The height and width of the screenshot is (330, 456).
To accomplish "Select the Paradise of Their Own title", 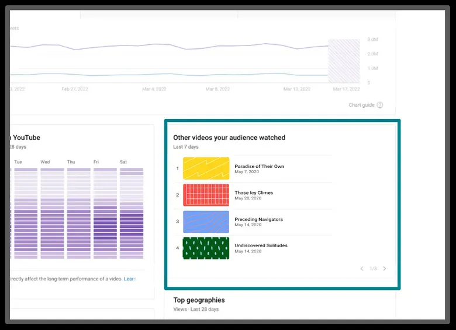I will [260, 166].
